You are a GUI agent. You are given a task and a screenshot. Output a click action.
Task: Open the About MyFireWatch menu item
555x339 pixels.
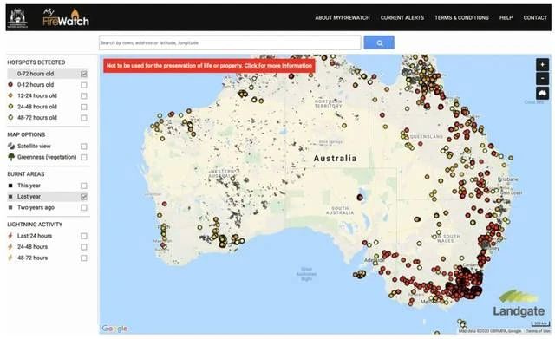tap(343, 17)
